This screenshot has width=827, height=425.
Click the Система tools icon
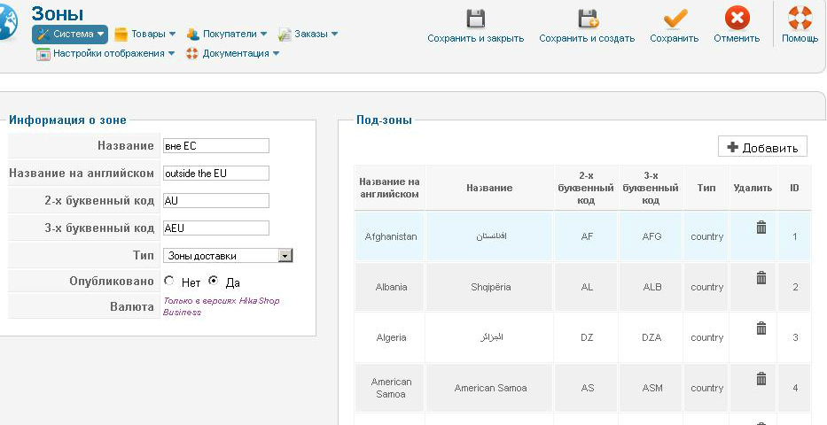43,35
